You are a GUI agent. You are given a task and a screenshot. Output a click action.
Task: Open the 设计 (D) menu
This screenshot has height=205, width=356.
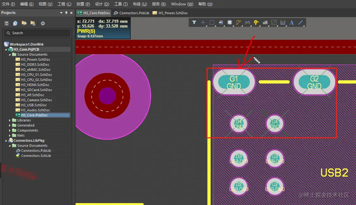click(102, 4)
